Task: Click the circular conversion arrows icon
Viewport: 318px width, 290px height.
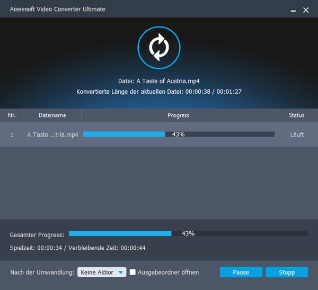Action: (157, 47)
